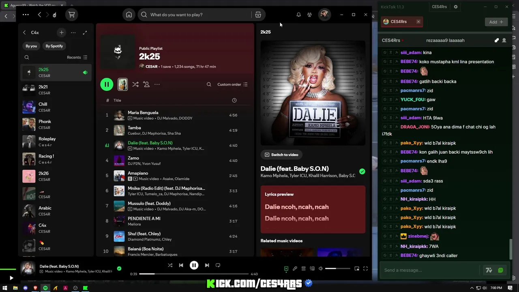Screen dimensions: 519x292
Task: Seek on the song progress bar
Action: (x=194, y=274)
